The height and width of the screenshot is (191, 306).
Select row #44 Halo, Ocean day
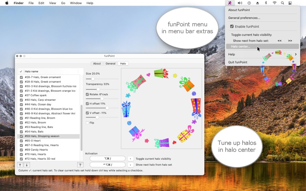pyautogui.click(x=49, y=104)
